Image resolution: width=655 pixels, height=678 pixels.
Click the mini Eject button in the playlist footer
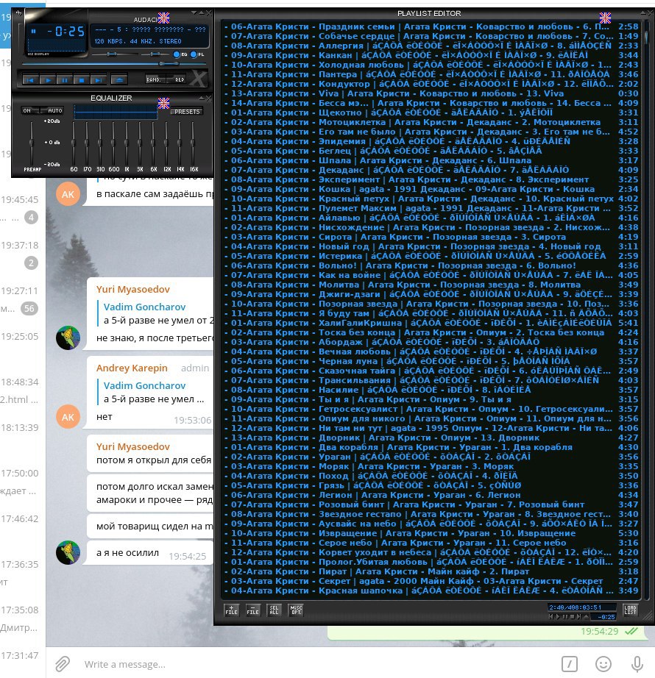586,617
